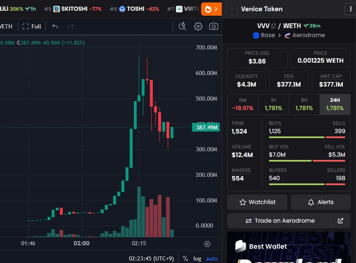The width and height of the screenshot is (356, 263).
Task: Select the 24H timeframe tab
Action: [335, 104]
